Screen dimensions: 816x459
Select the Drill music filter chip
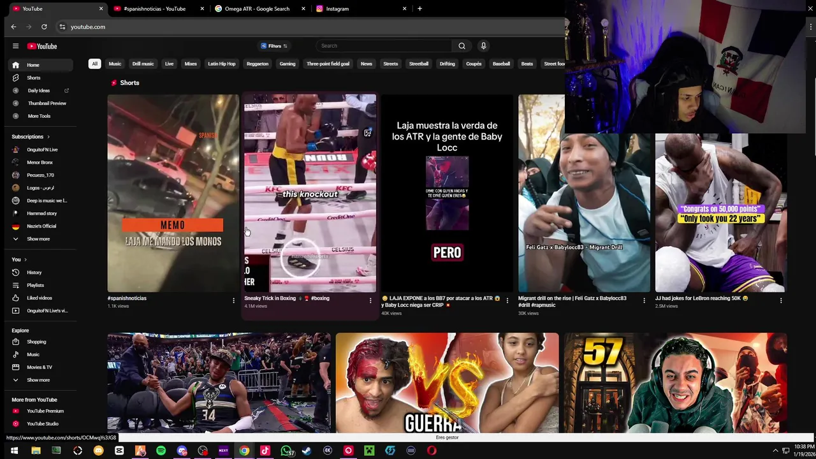coord(143,64)
